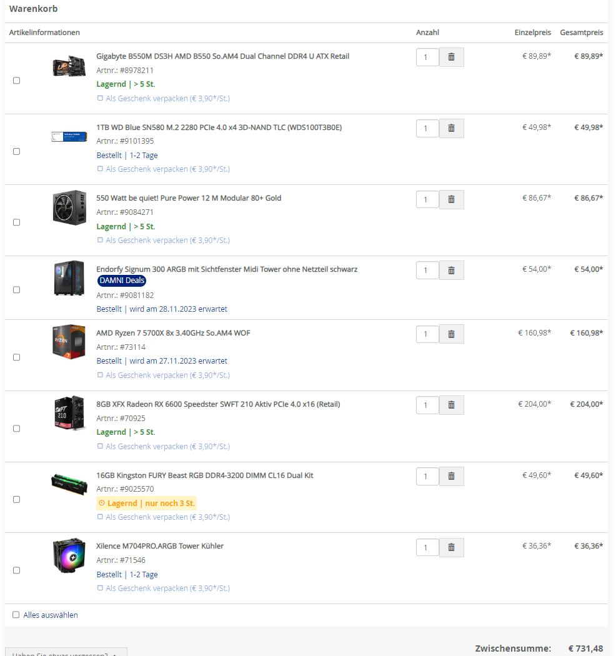This screenshot has height=656, width=616.
Task: Click Gesamtpreis € 204,00* value
Action: [586, 404]
